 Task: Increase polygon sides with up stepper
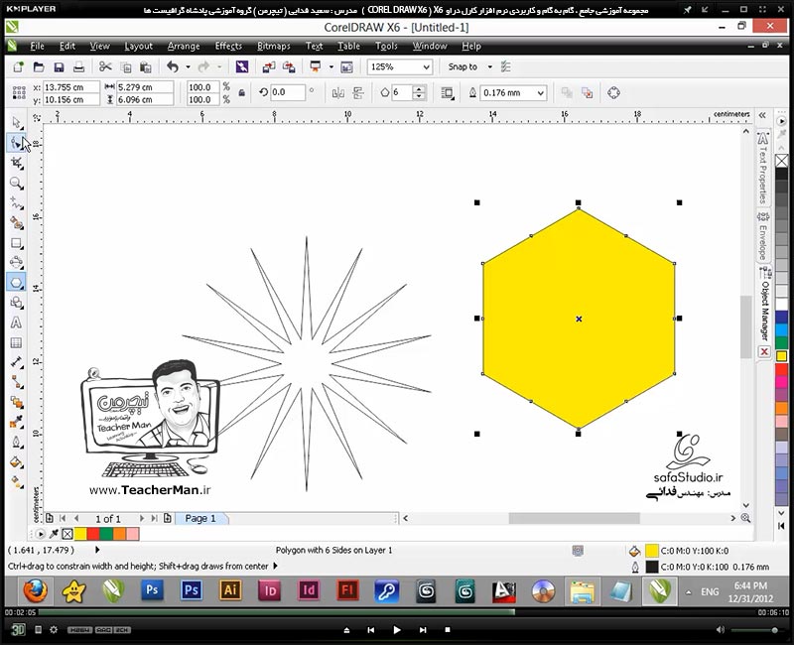[x=419, y=89]
